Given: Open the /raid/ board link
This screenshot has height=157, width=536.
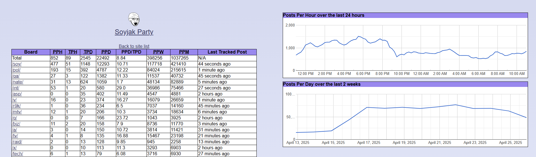Looking at the screenshot, I should click(17, 142).
